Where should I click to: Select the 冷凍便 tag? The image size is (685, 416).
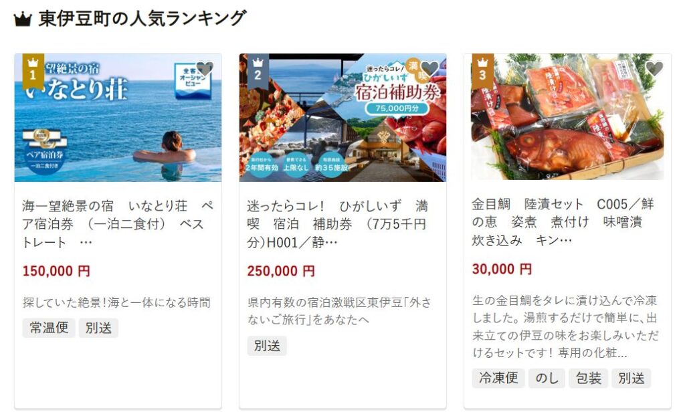click(498, 378)
